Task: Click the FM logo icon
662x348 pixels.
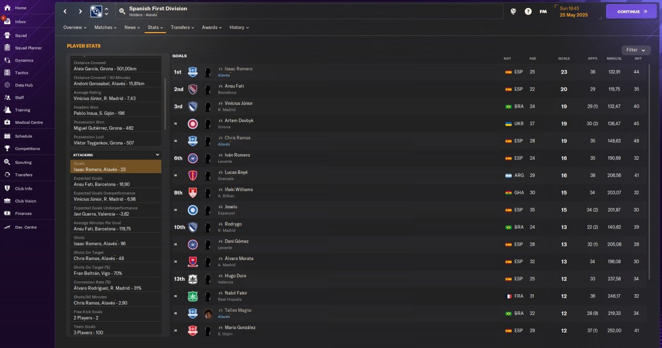Action: pyautogui.click(x=543, y=11)
